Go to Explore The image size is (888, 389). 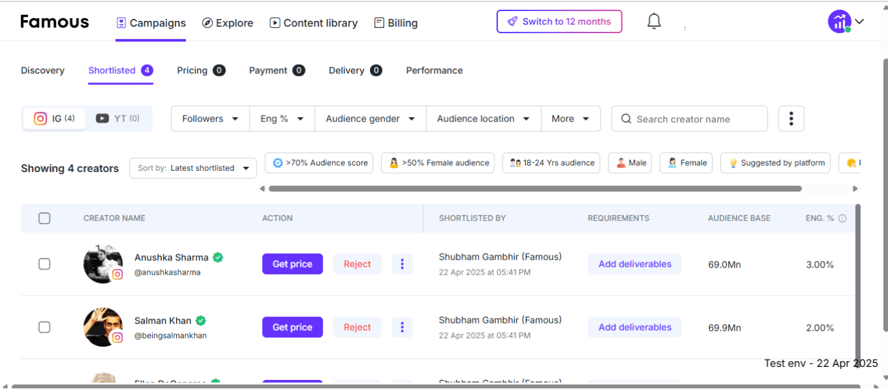[228, 23]
